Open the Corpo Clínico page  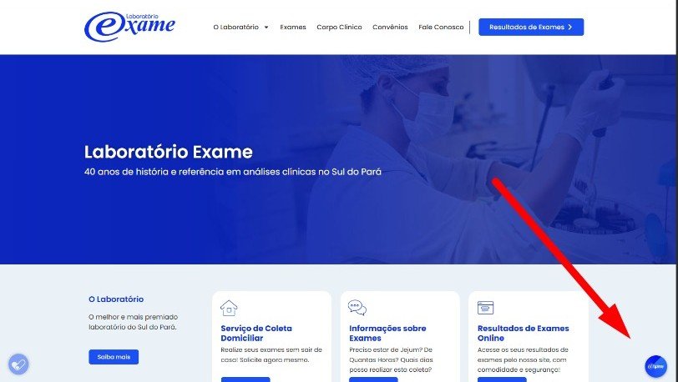339,27
